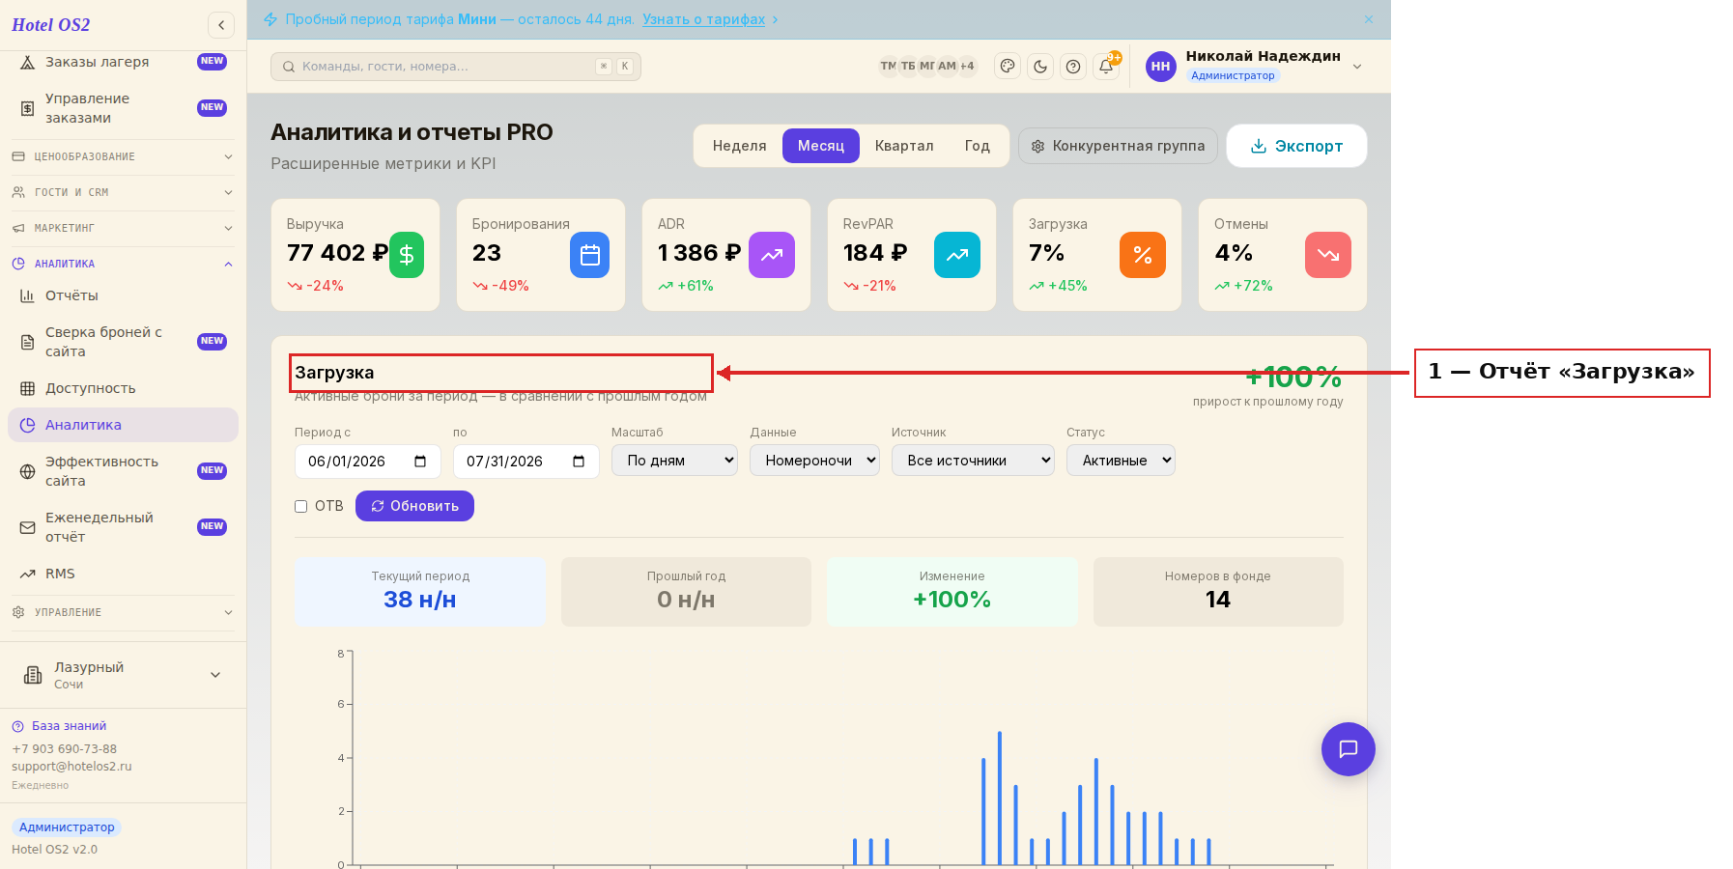
Task: Open the notifications bell
Action: (1106, 66)
